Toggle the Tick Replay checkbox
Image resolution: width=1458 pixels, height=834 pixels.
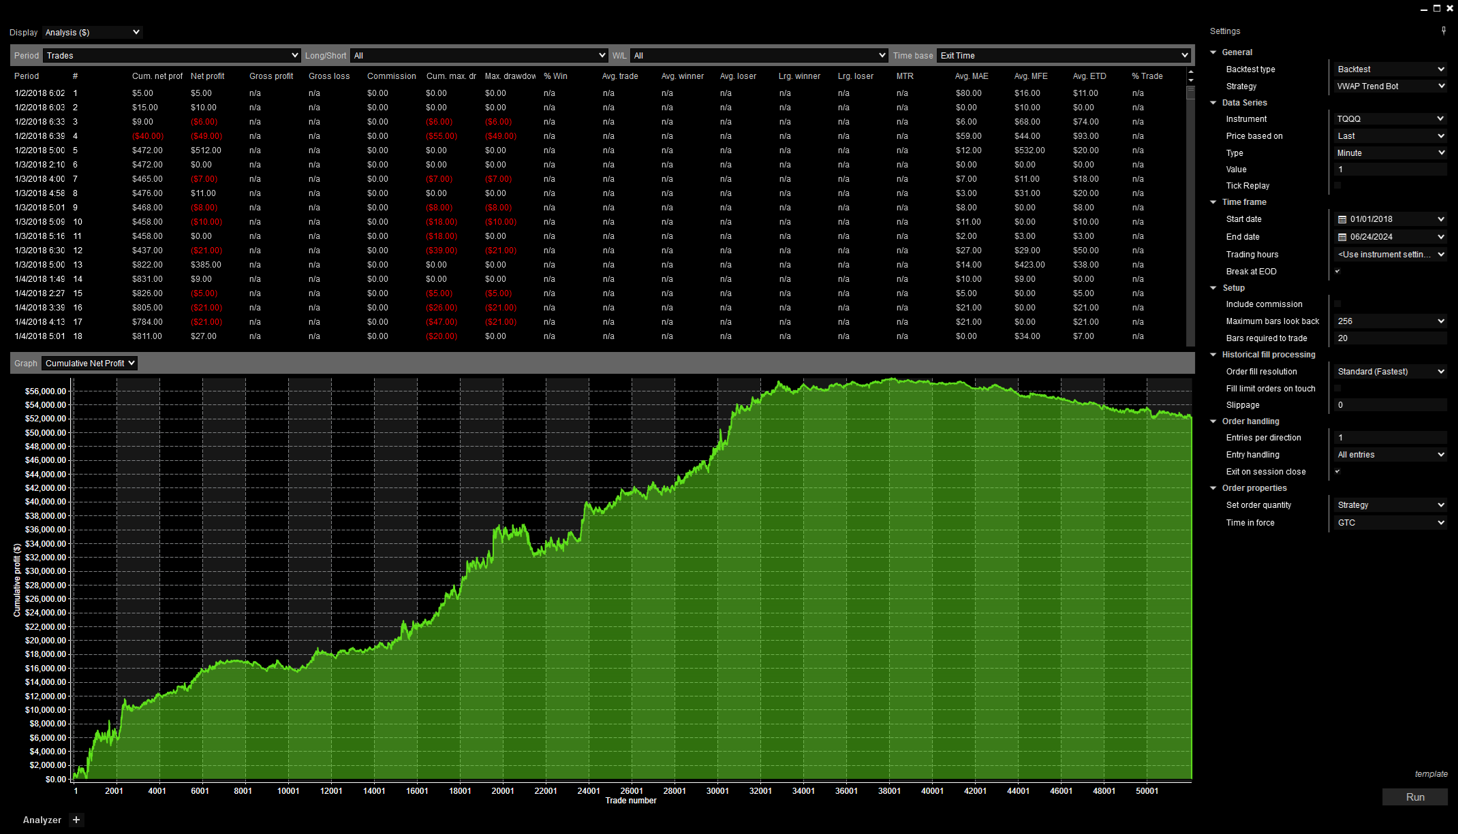[1337, 185]
